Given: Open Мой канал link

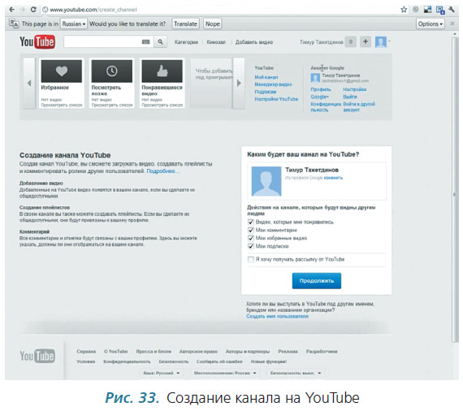Looking at the screenshot, I should 266,77.
